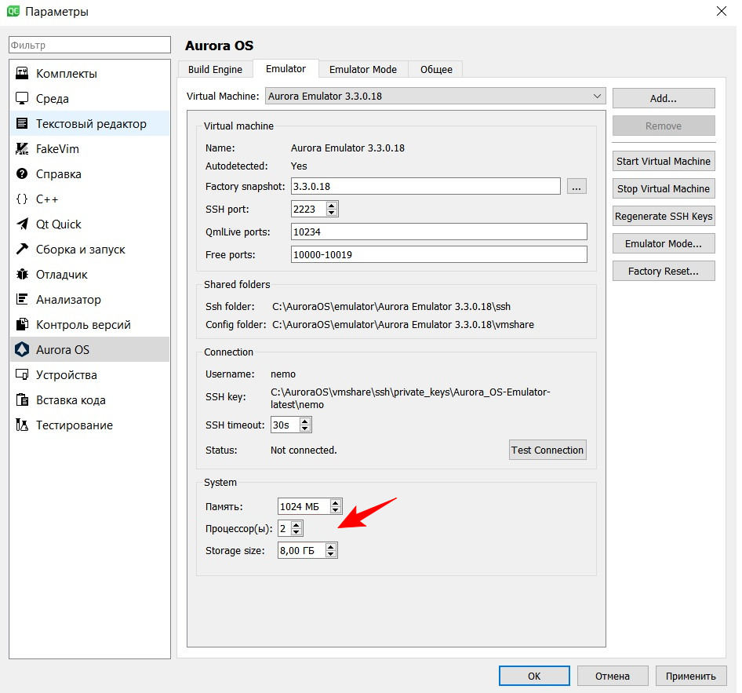This screenshot has width=742, height=693.
Task: Click the Текстовый редактор icon
Action: [x=22, y=123]
